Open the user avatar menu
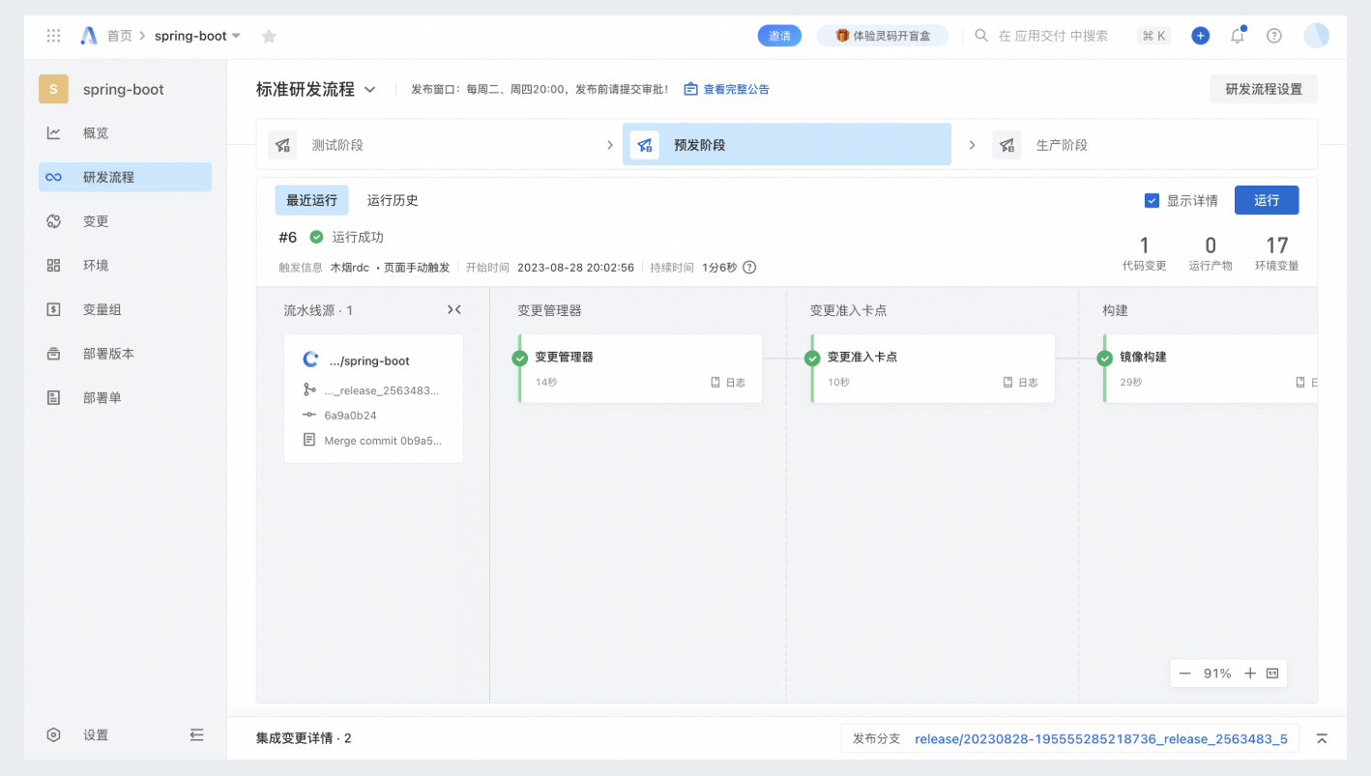 [x=1316, y=36]
